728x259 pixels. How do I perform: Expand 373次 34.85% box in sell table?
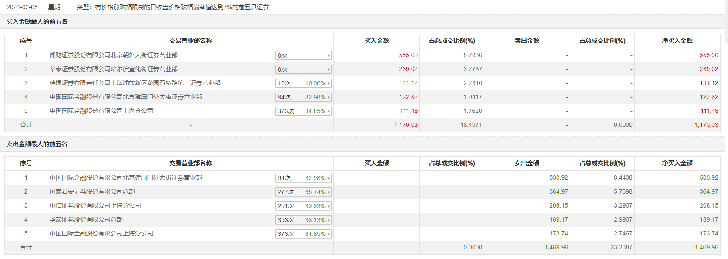coord(303,234)
